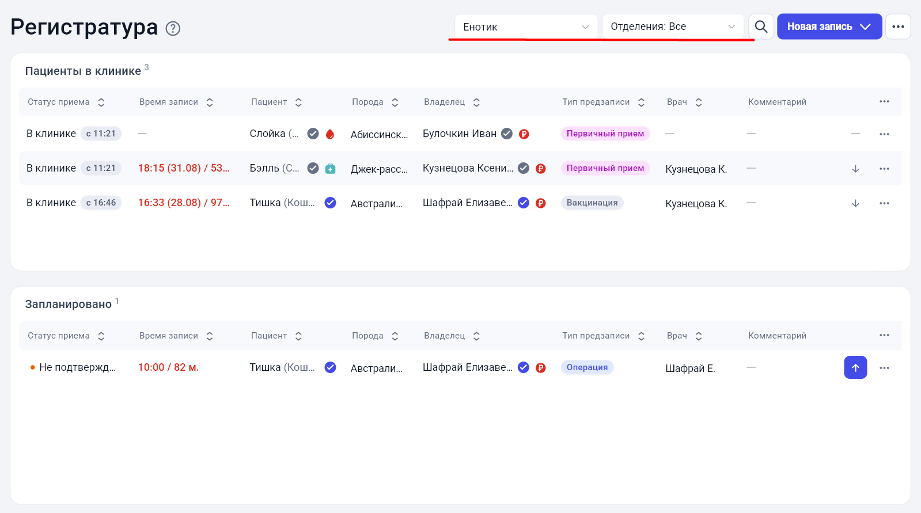Viewport: 921px width, 513px height.
Task: Click the down arrow in Бэлль row
Action: pos(855,169)
